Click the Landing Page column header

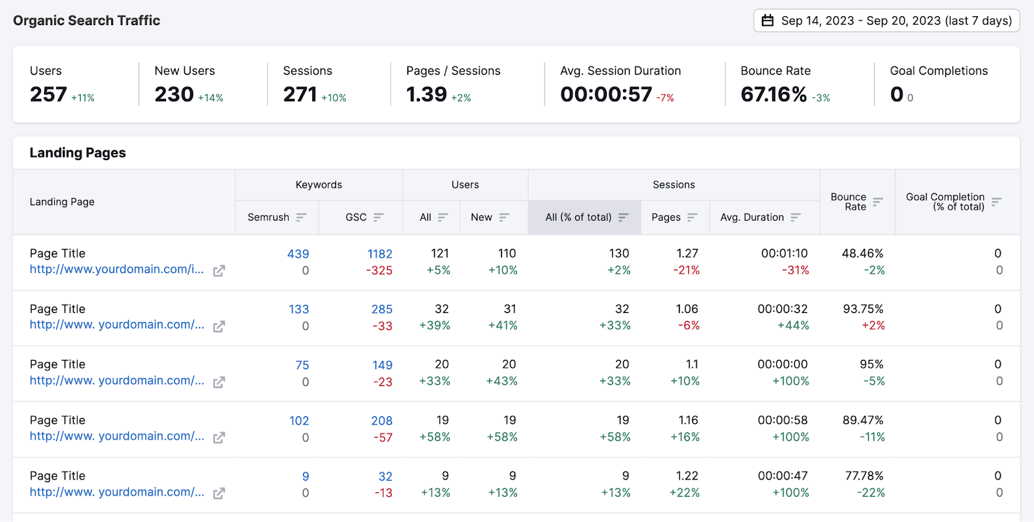pyautogui.click(x=62, y=202)
